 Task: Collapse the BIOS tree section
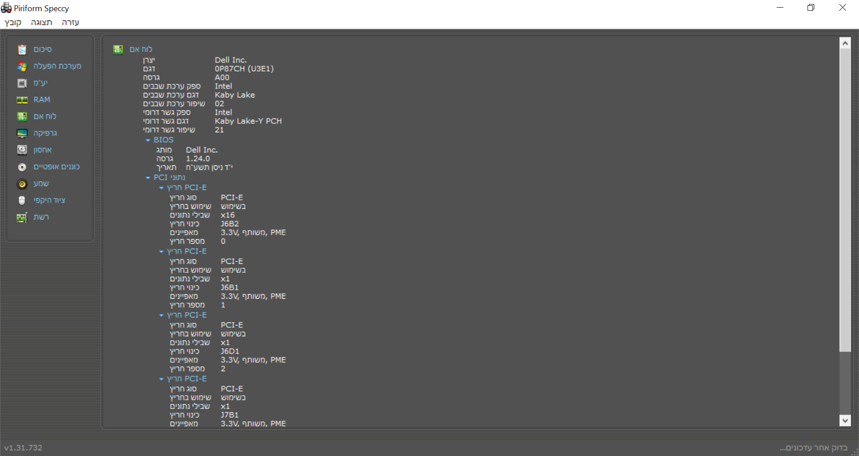(148, 140)
